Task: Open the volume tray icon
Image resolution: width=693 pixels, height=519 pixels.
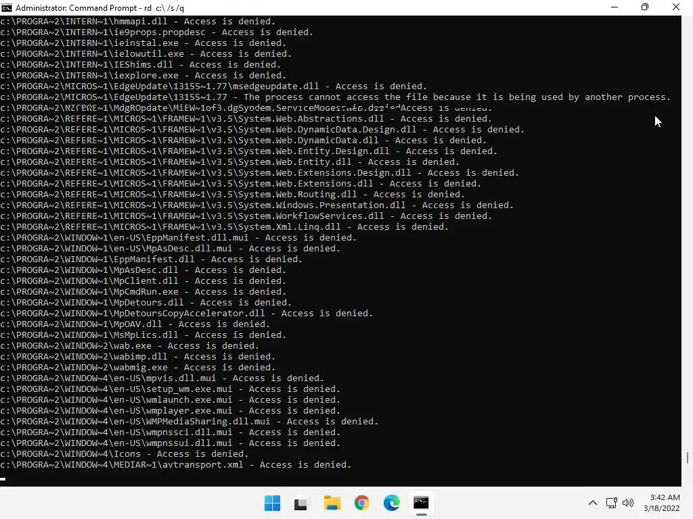Action: click(627, 503)
